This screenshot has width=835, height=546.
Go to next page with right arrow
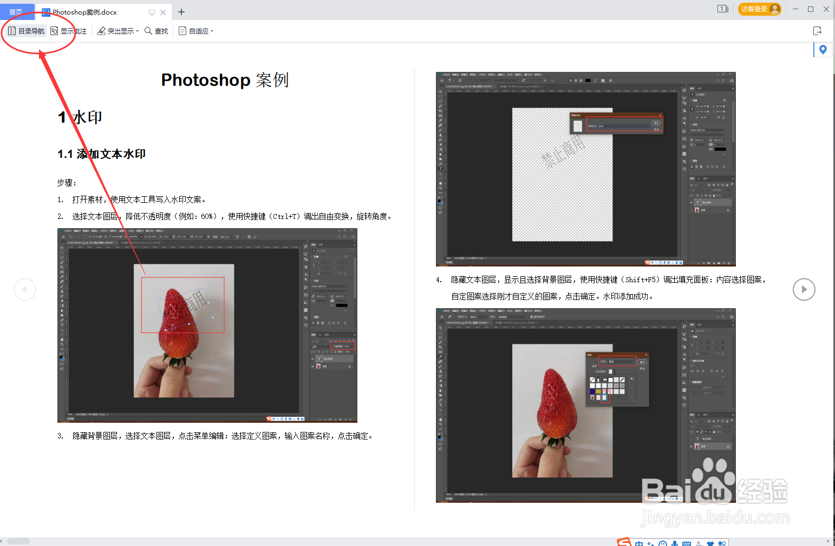pos(804,289)
